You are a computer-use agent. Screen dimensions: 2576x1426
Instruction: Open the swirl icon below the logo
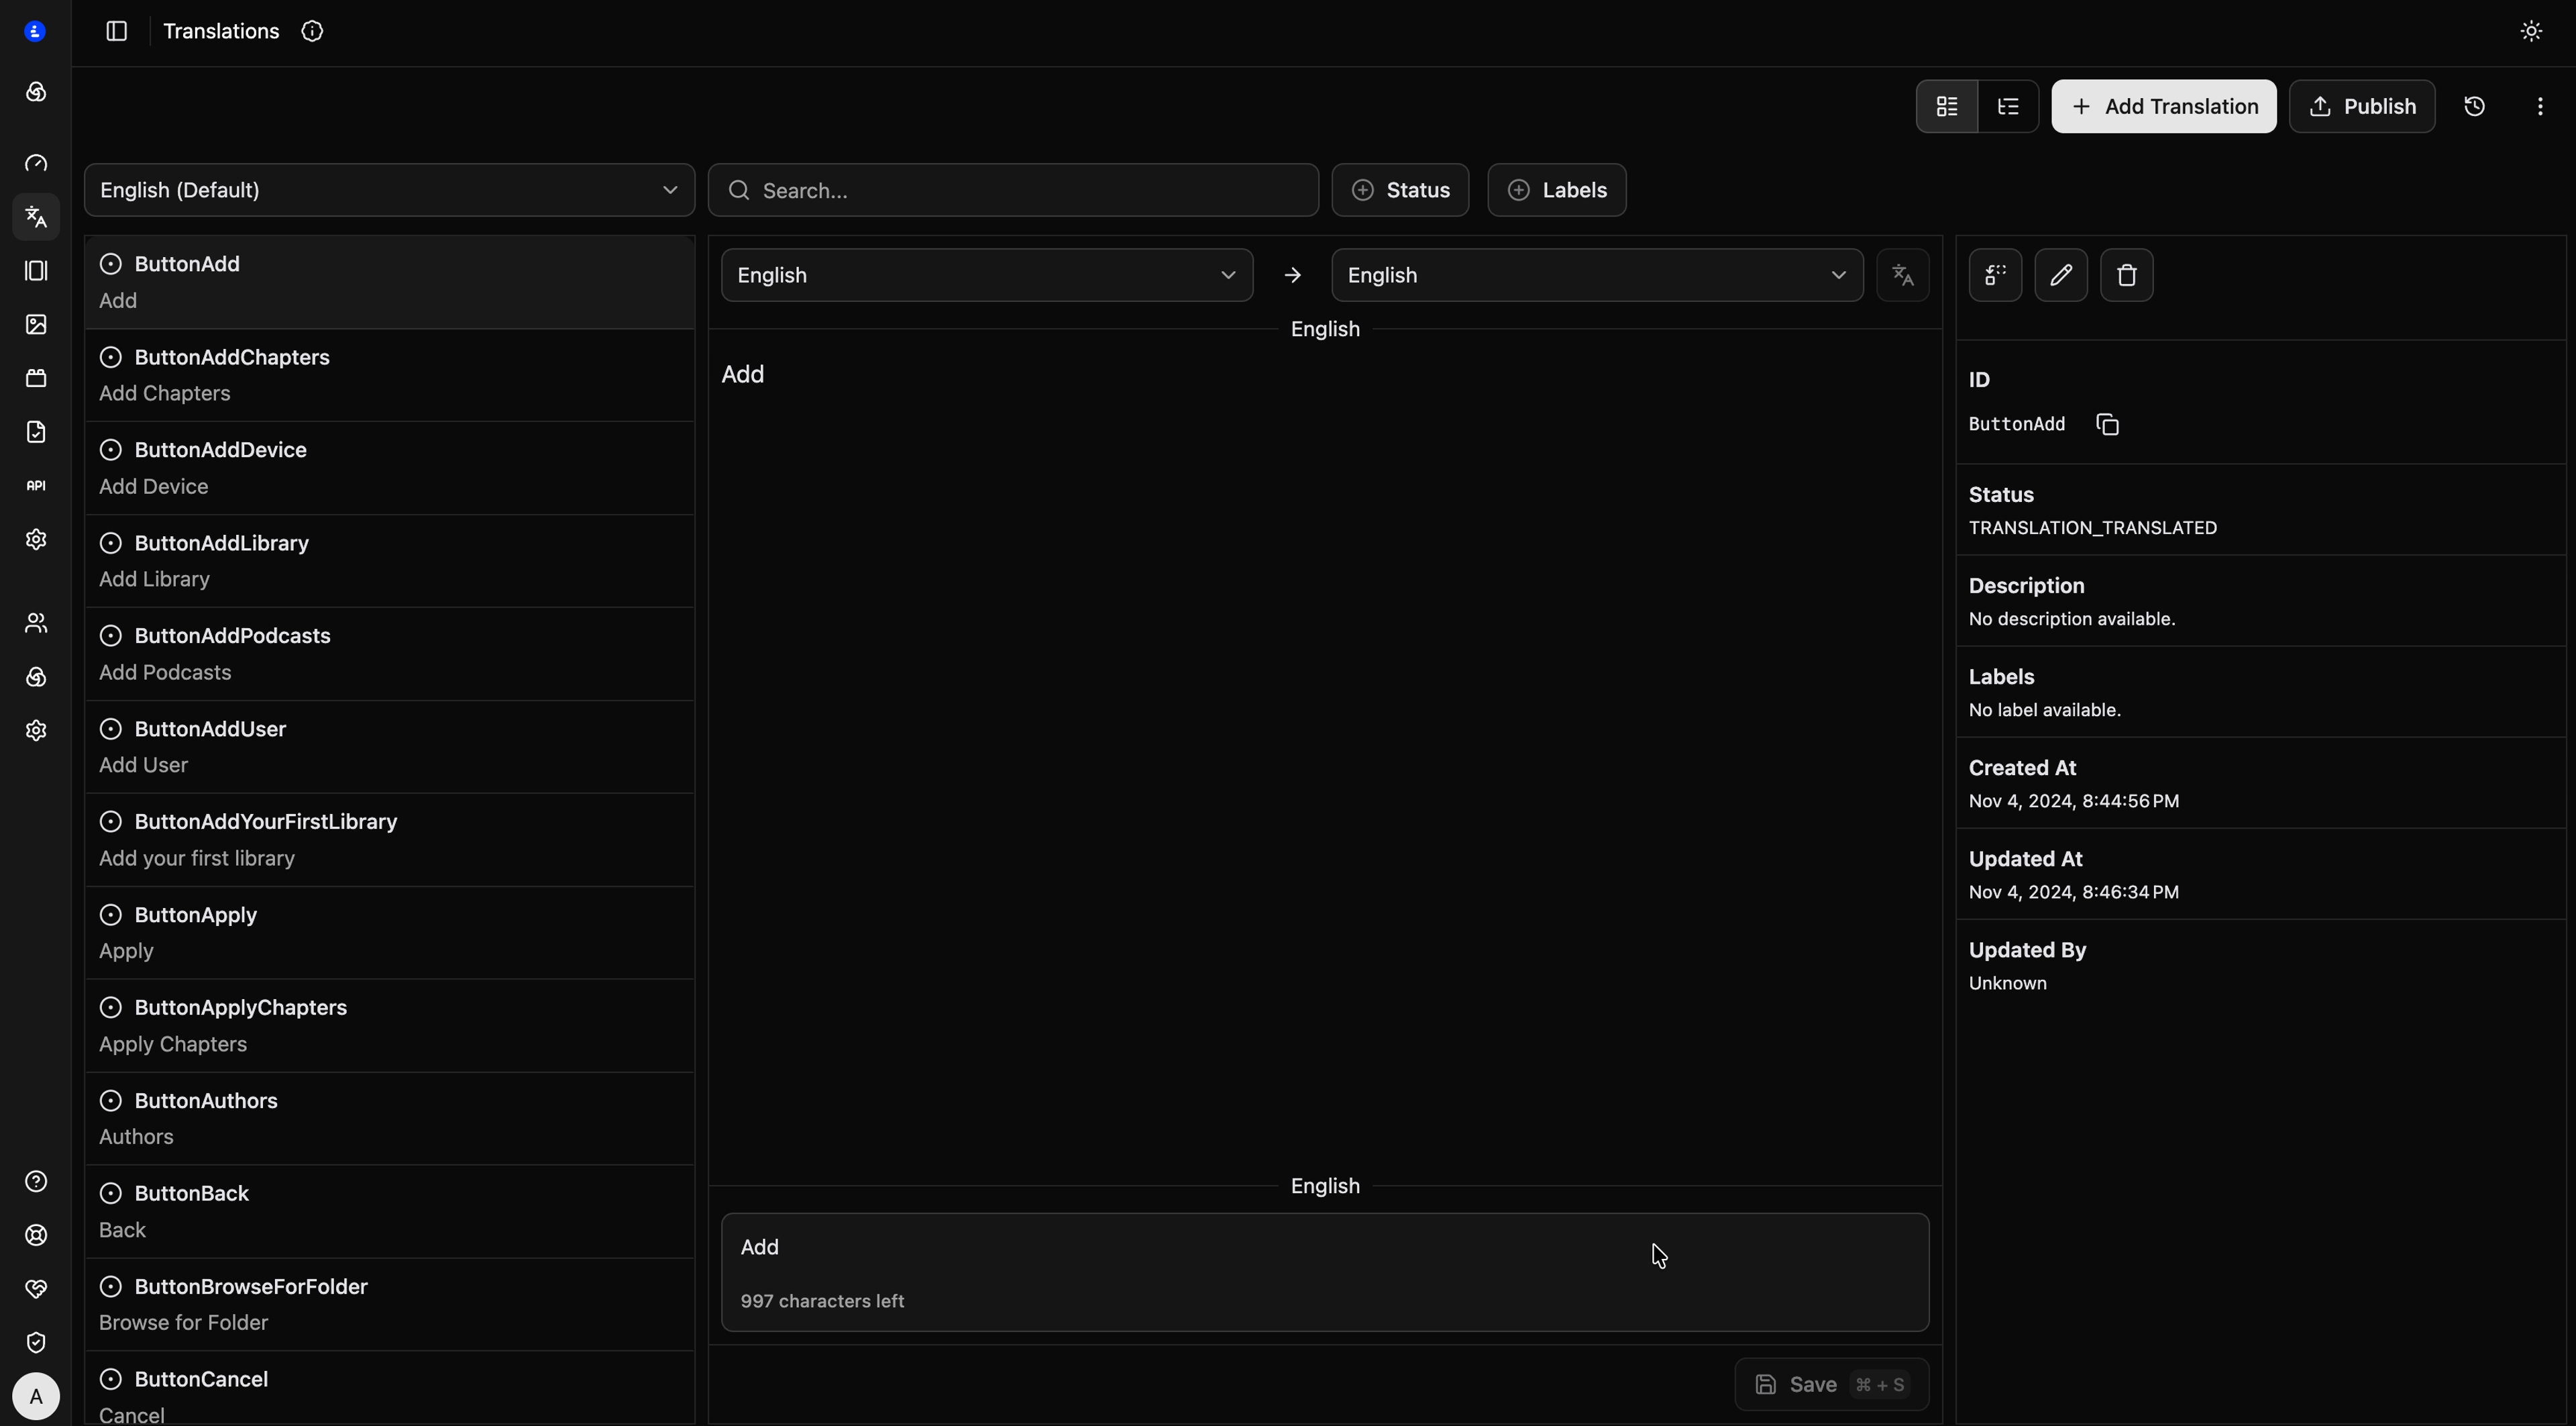[x=36, y=92]
